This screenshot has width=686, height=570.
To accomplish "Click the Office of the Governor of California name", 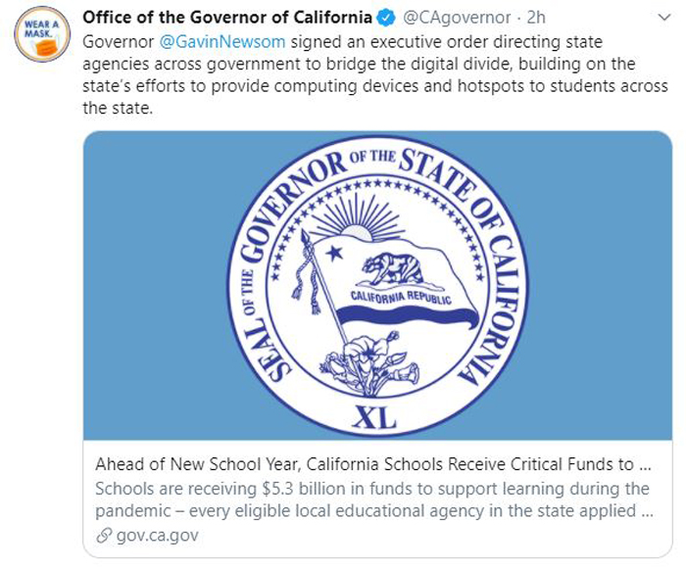I will [x=227, y=18].
